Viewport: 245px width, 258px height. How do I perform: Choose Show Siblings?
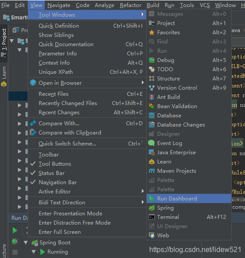click(87, 35)
